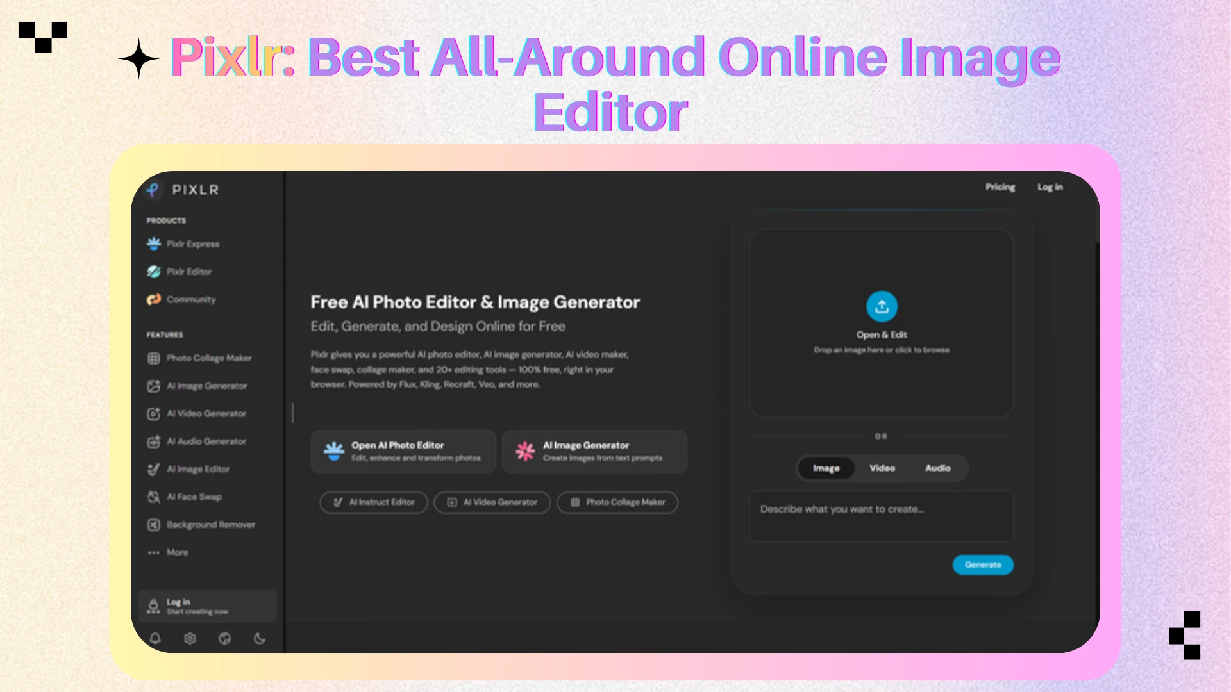
Task: Open Pixlr Express from the sidebar
Action: (x=183, y=244)
